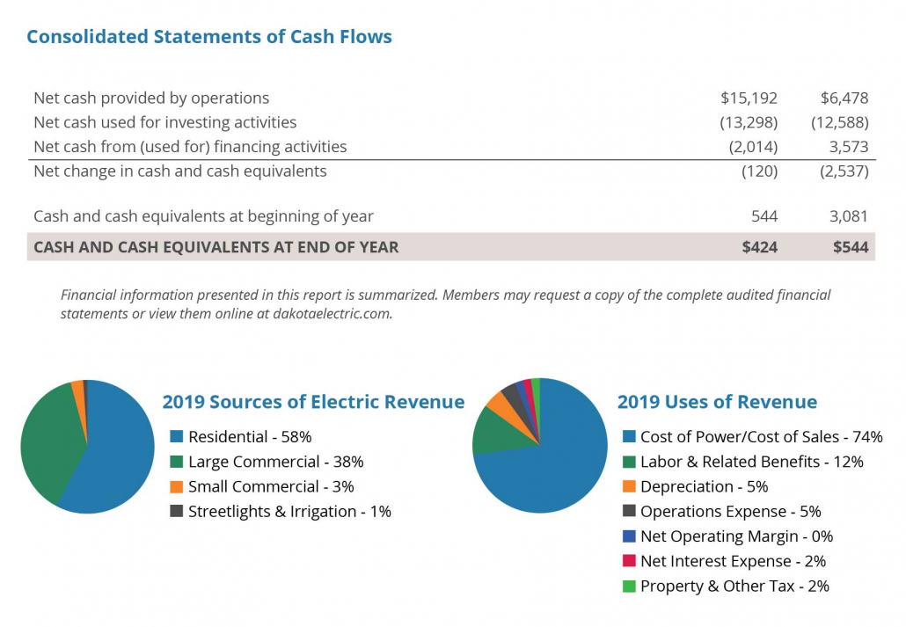Click the blue Residential legend swatch
The height and width of the screenshot is (627, 906).
[x=176, y=437]
